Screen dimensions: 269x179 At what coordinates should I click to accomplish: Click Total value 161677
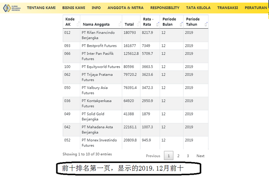click(130, 46)
